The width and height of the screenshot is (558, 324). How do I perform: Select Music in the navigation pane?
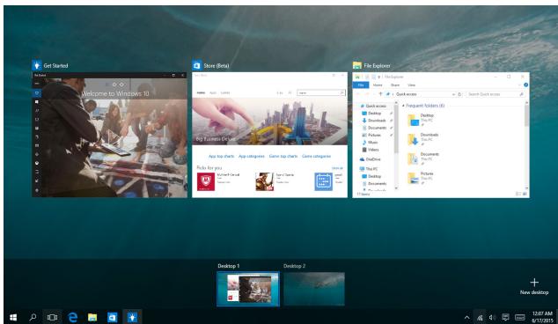click(x=371, y=142)
